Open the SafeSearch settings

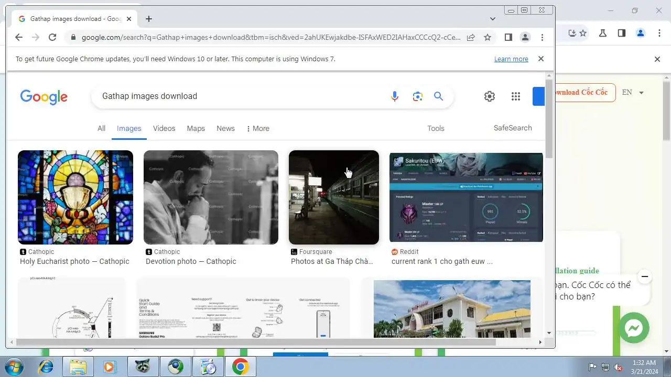[513, 128]
